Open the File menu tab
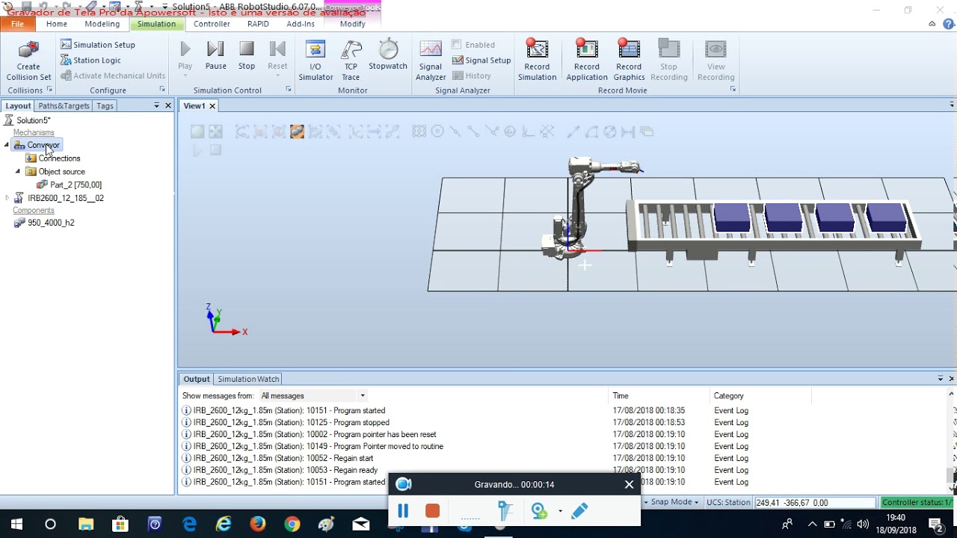 [17, 24]
